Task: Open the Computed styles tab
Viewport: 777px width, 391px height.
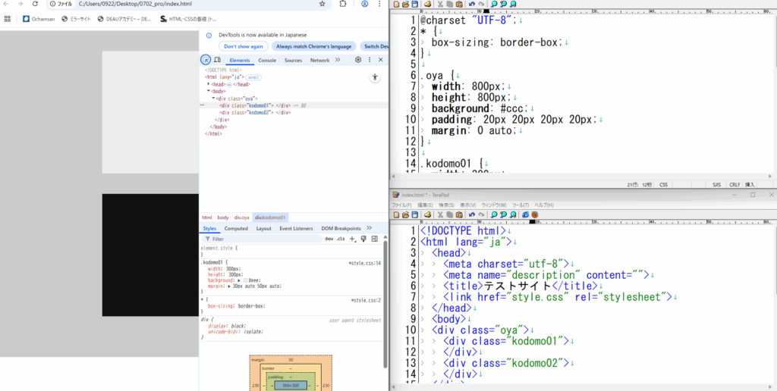Action: [236, 228]
